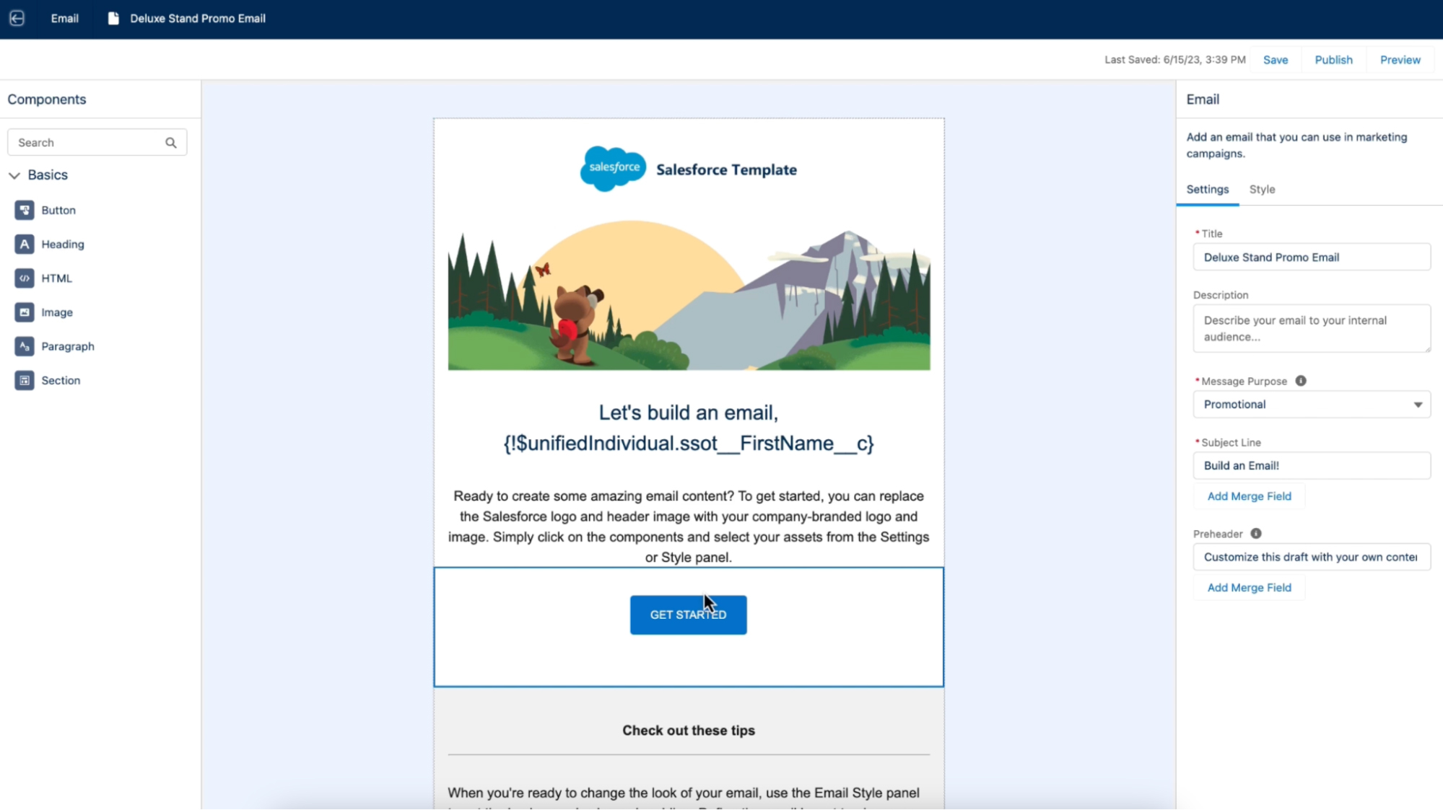The width and height of the screenshot is (1443, 810).
Task: Choose the Image component icon
Action: (x=25, y=312)
